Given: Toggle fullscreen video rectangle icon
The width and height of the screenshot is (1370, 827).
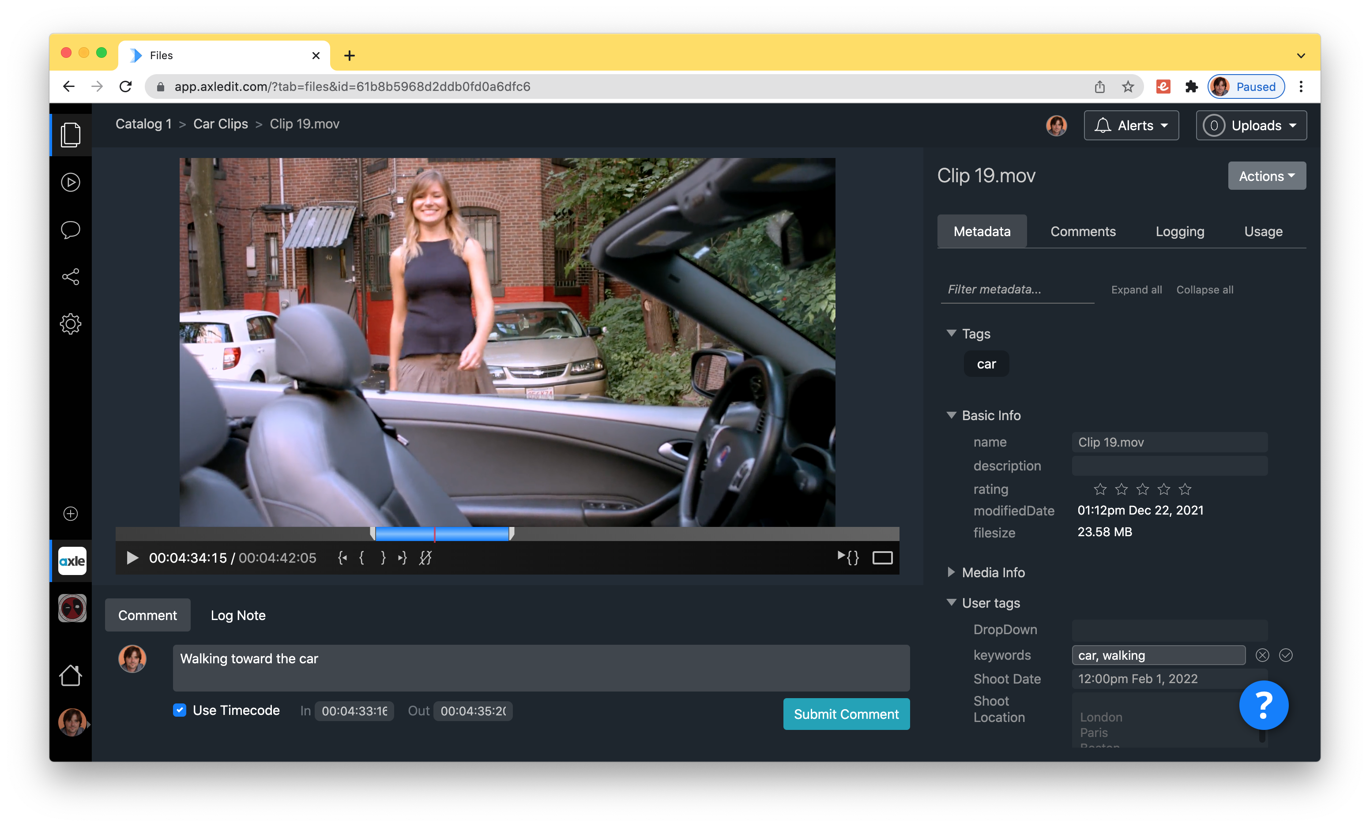Looking at the screenshot, I should (882, 557).
